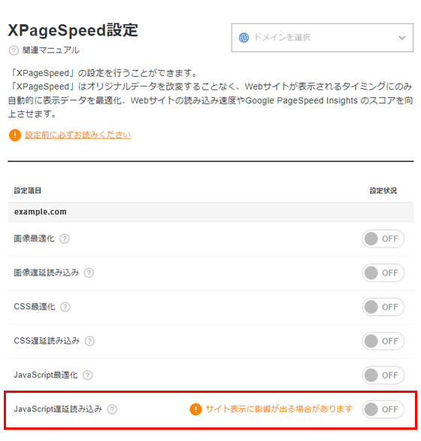
Task: Open the 関連マニュアル link
Action: (x=50, y=50)
